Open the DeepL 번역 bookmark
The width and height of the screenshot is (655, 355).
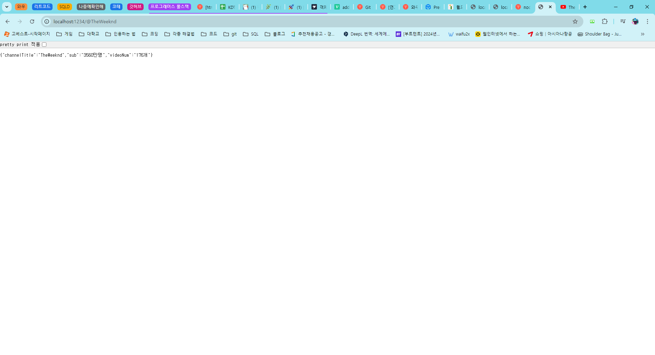367,34
